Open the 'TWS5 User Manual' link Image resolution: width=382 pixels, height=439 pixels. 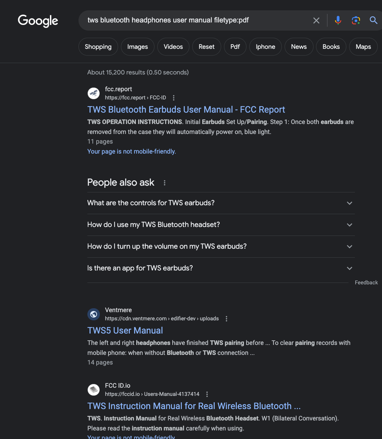125,330
